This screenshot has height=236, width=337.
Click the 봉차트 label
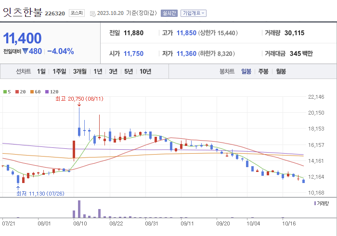(227, 71)
